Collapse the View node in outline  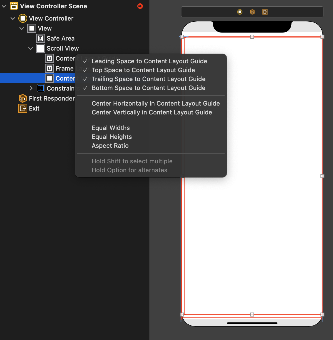tap(22, 28)
